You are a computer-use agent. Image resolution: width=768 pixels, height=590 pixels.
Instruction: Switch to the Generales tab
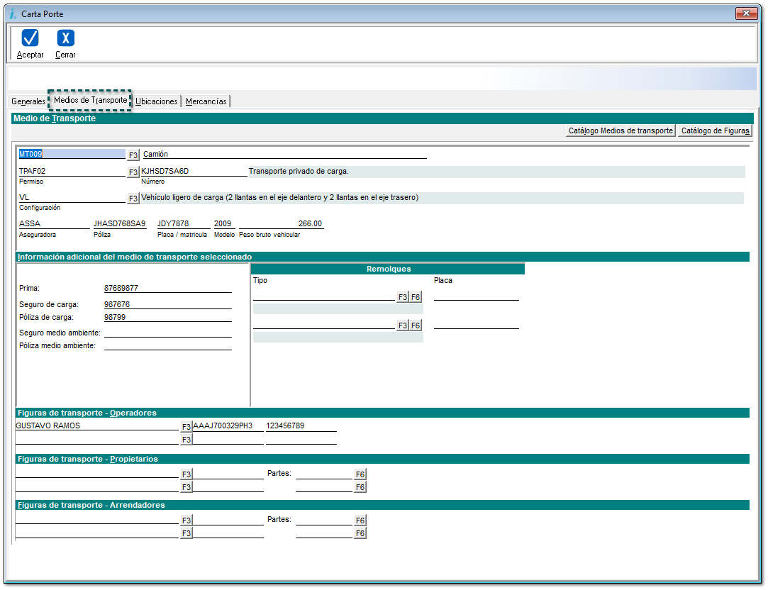(x=28, y=101)
